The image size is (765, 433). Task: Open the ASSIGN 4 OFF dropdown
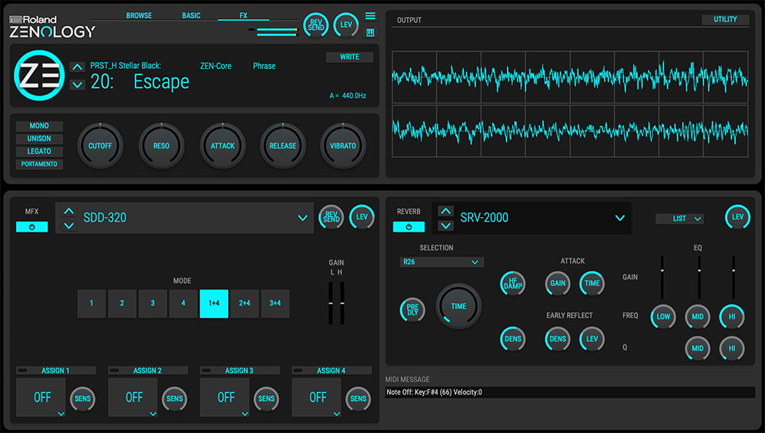(316, 397)
